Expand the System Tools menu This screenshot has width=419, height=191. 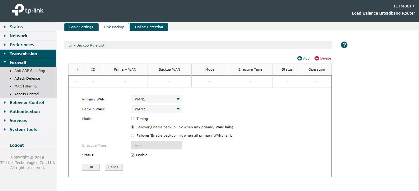(x=23, y=129)
